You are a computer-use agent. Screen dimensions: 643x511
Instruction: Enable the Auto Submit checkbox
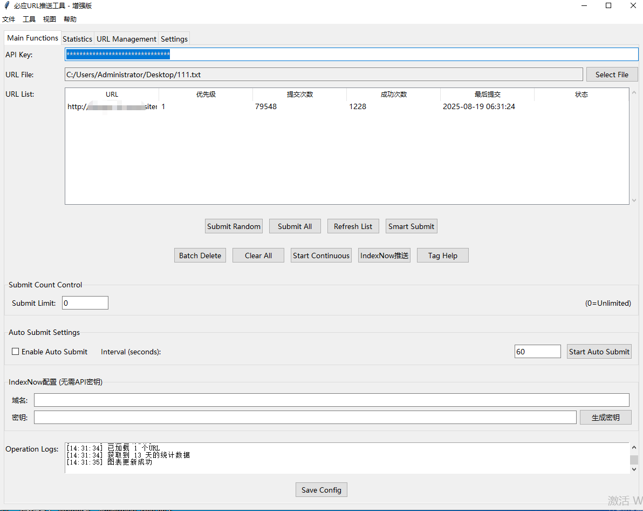point(16,352)
